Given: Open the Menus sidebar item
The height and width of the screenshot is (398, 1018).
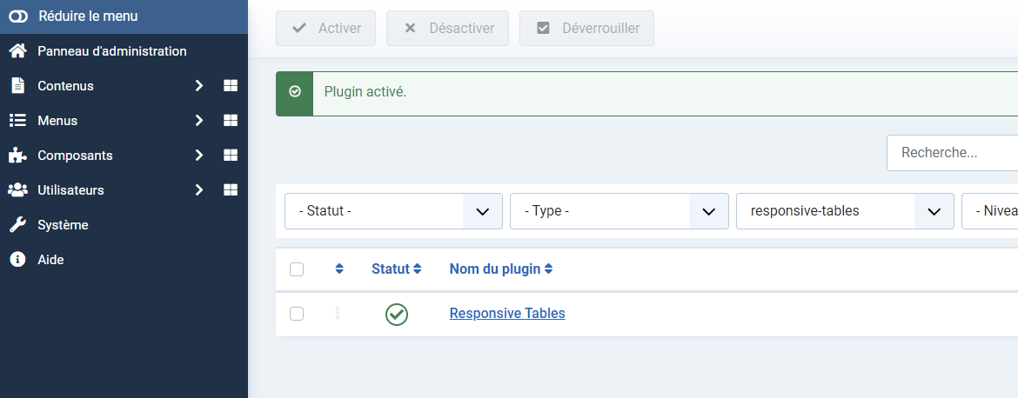Looking at the screenshot, I should click(57, 121).
